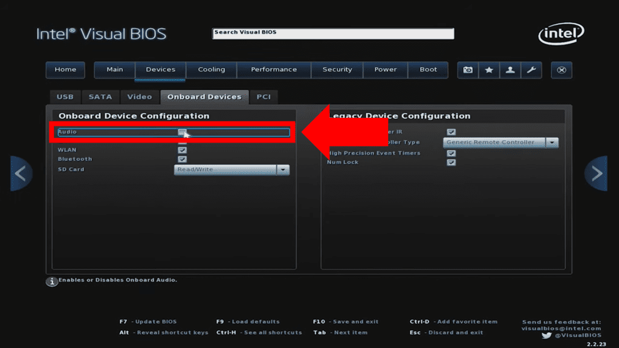Click the SD Card label

pos(71,169)
